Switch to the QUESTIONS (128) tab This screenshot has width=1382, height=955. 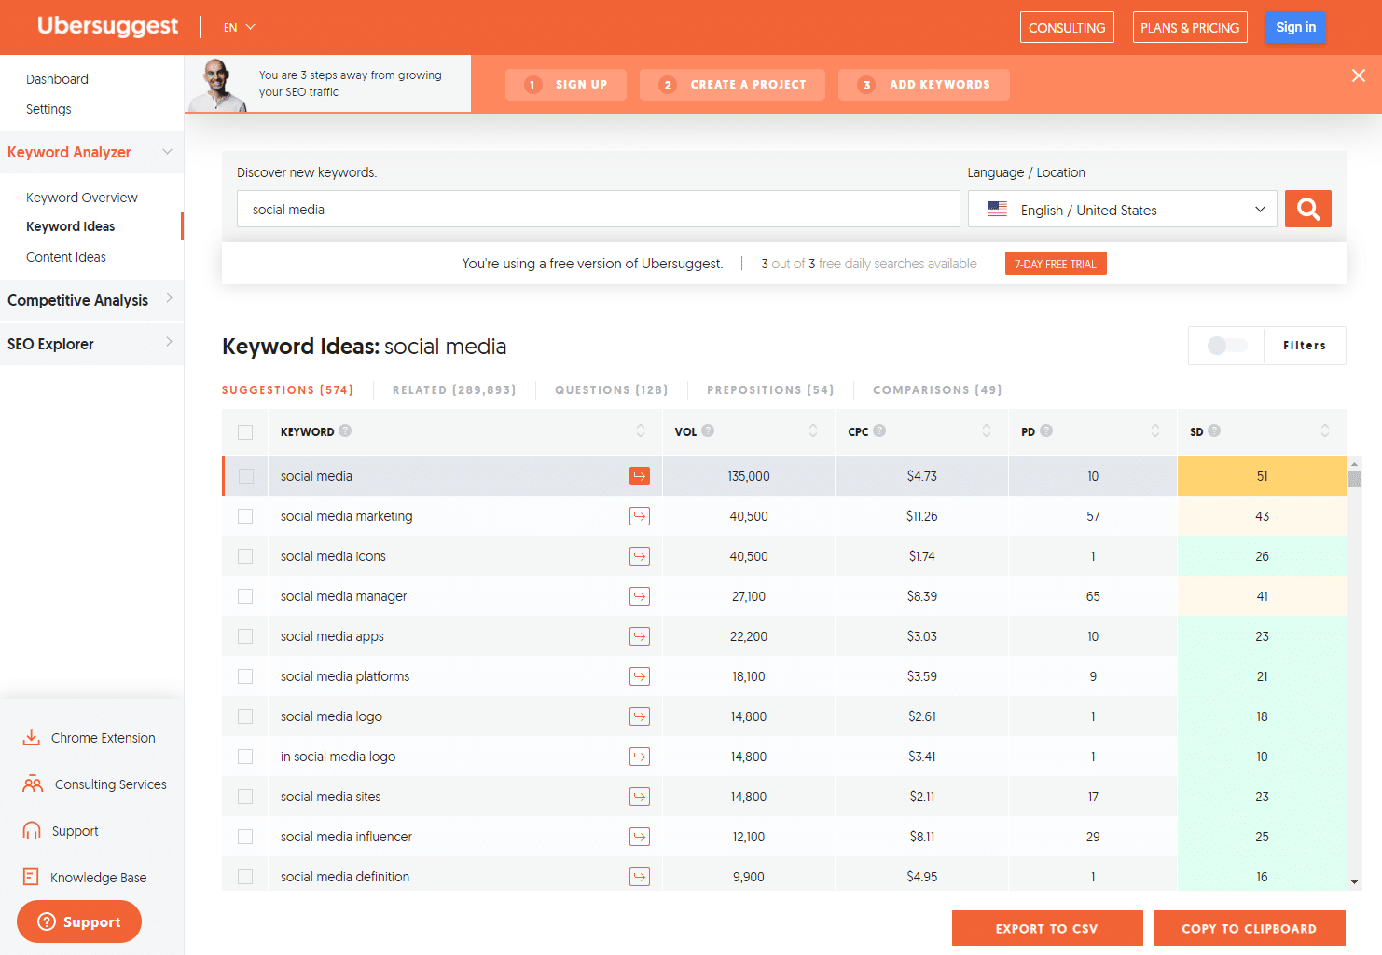click(612, 389)
